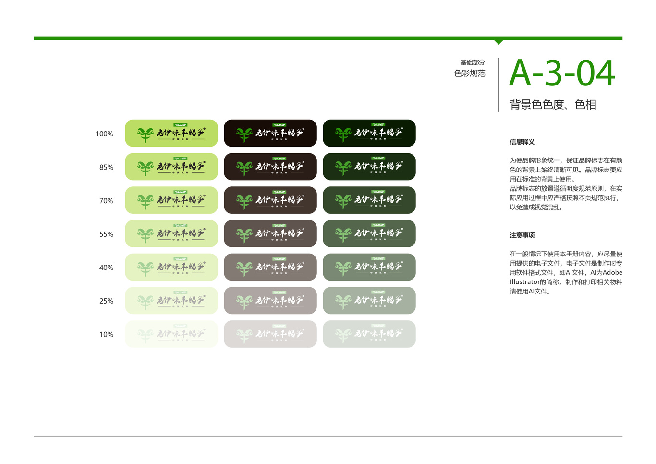This screenshot has width=656, height=464.
Task: Click the 85% row label
Action: 107,167
